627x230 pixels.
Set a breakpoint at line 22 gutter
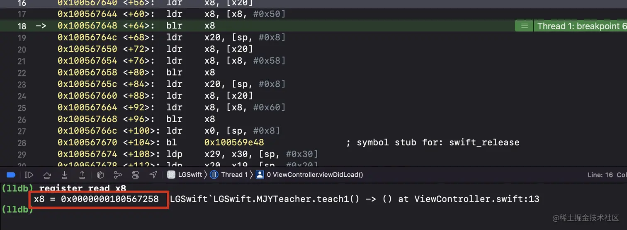coord(22,73)
